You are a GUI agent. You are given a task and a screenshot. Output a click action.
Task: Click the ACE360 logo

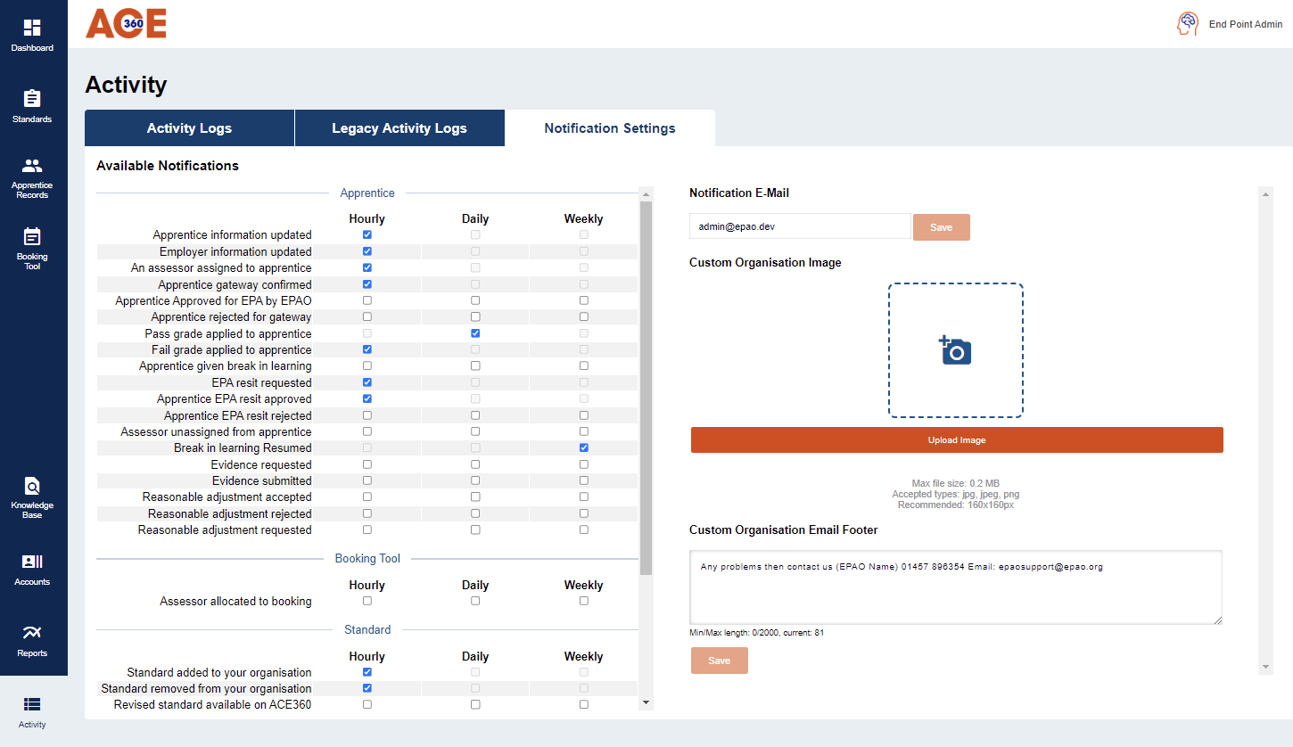point(125,24)
